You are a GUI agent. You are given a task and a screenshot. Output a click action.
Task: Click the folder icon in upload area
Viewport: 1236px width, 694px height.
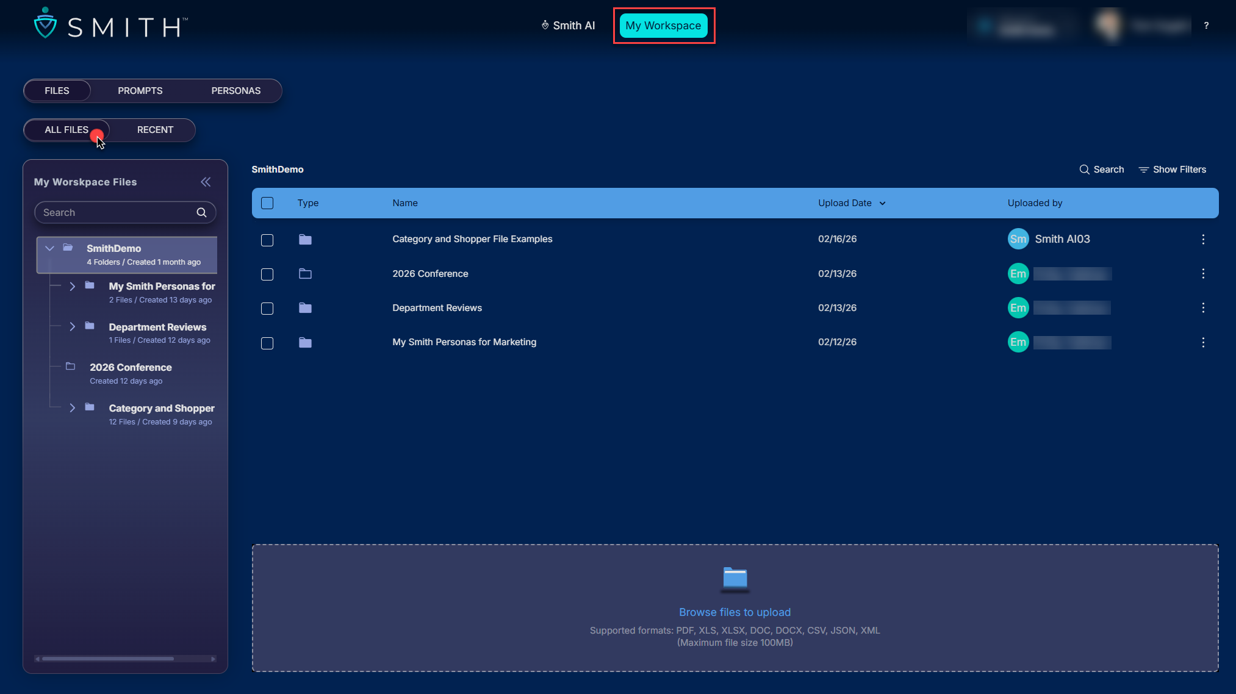click(x=735, y=578)
